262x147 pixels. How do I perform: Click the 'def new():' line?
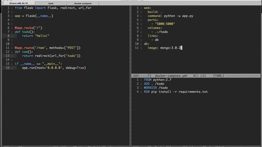pos(24,52)
